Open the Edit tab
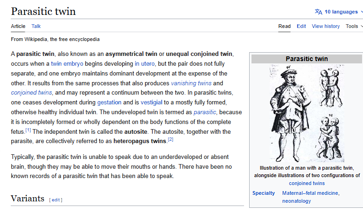The image size is (363, 213). pyautogui.click(x=301, y=27)
